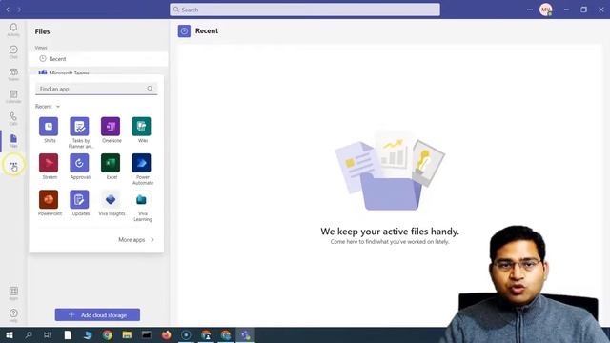Open File Explorer from taskbar
This screenshot has height=343, width=610.
pos(127,335)
